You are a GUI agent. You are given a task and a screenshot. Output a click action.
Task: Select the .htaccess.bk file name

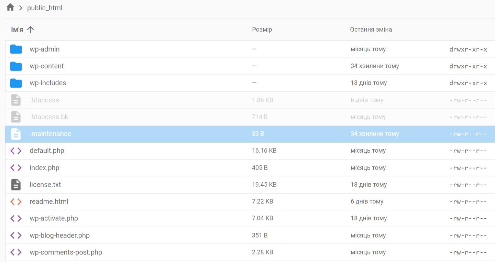49,117
